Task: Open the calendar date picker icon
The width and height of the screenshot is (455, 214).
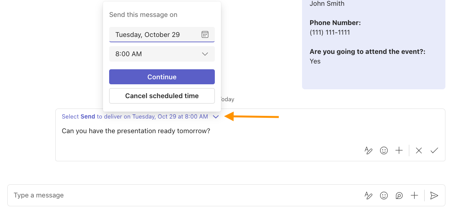Action: pos(205,35)
